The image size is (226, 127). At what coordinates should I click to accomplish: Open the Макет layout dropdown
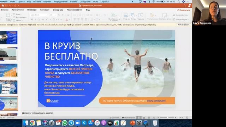click(x=18, y=14)
